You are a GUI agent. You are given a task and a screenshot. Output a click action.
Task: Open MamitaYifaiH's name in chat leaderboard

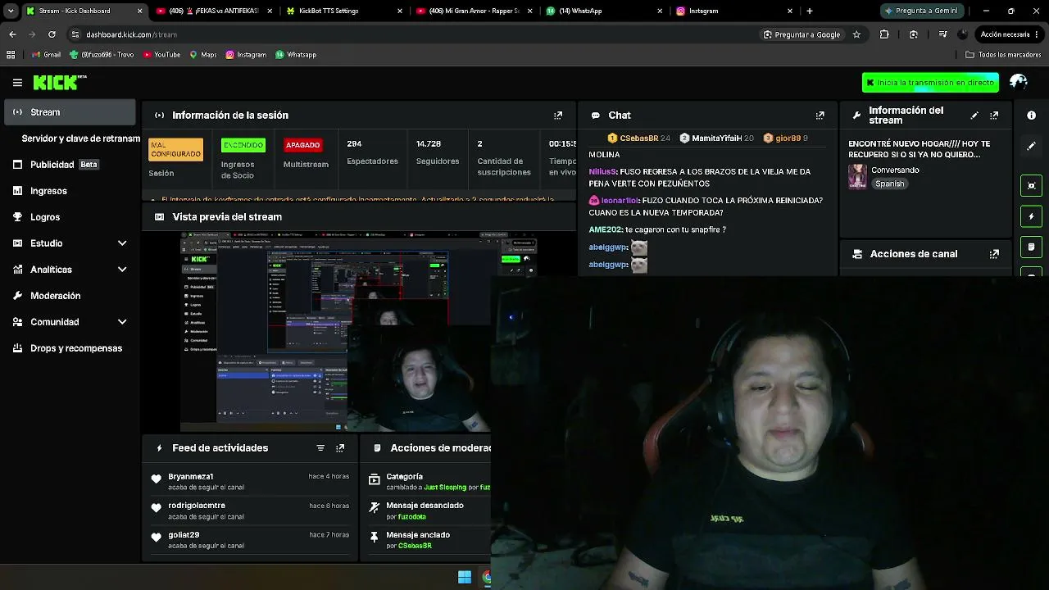(x=717, y=138)
